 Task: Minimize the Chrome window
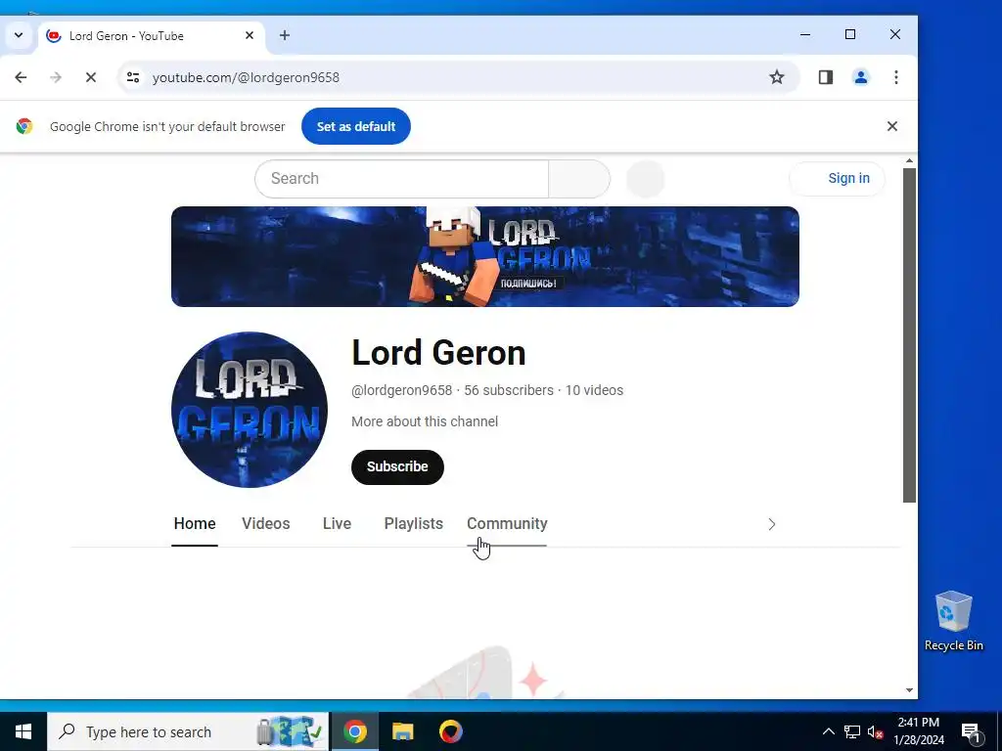click(805, 34)
